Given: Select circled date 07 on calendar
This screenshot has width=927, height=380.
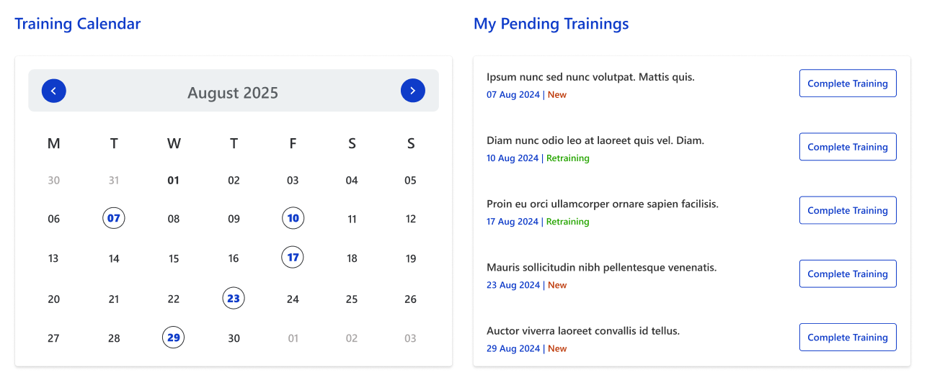Looking at the screenshot, I should click(114, 218).
